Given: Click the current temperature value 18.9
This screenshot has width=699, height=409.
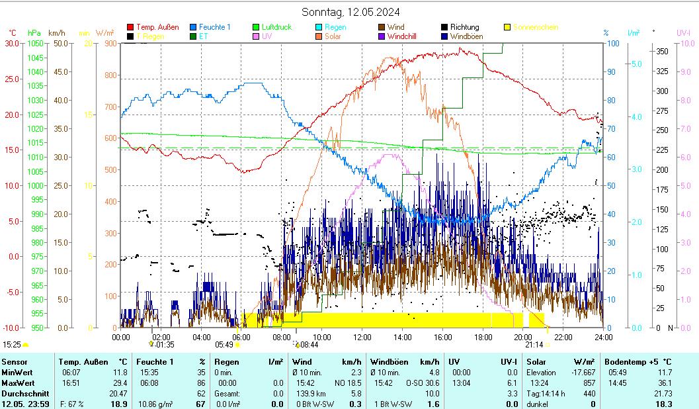Looking at the screenshot, I should point(119,404).
